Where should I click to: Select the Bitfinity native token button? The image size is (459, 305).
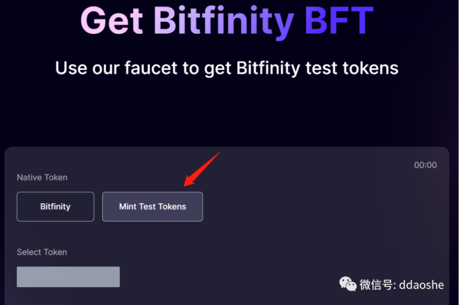point(55,206)
